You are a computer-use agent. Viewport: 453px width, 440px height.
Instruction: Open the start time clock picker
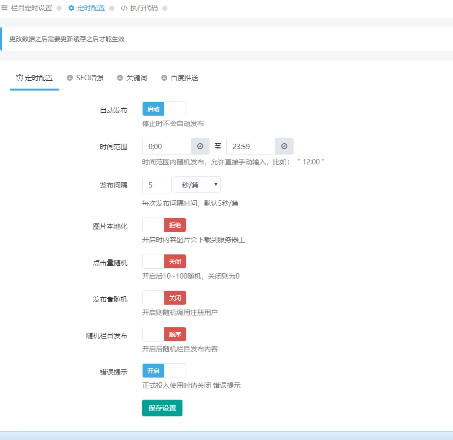[200, 146]
